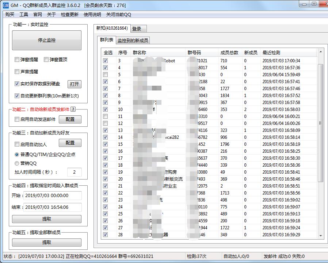Viewport: 328px width, 263px height.
Task: Click member count 1727 in row 7
Action: tap(225, 89)
